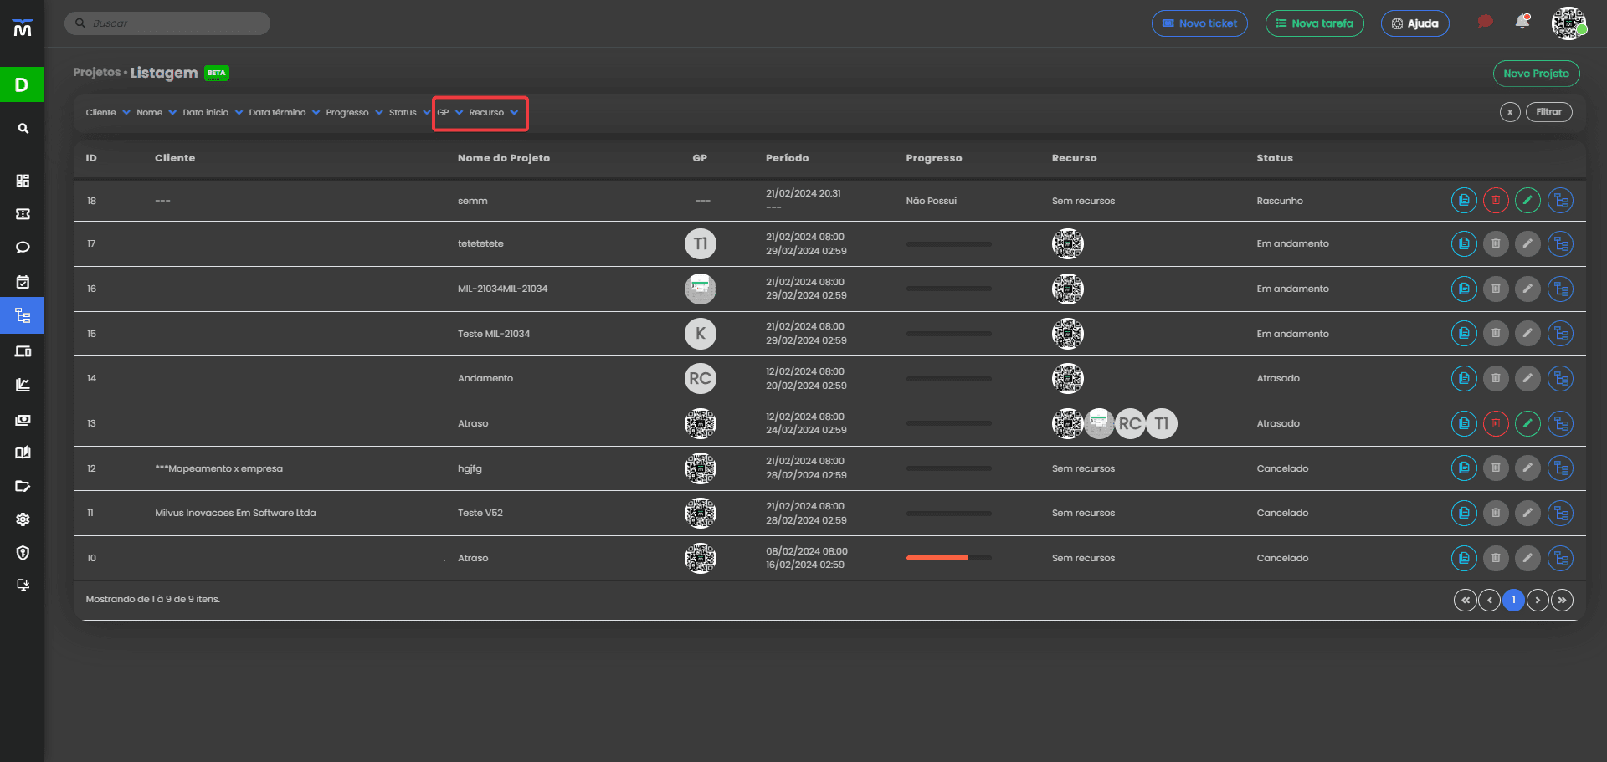Focus the Buscar search field
Screen dimensions: 1607x762
167,23
